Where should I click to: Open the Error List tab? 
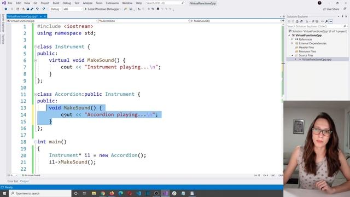point(13,181)
